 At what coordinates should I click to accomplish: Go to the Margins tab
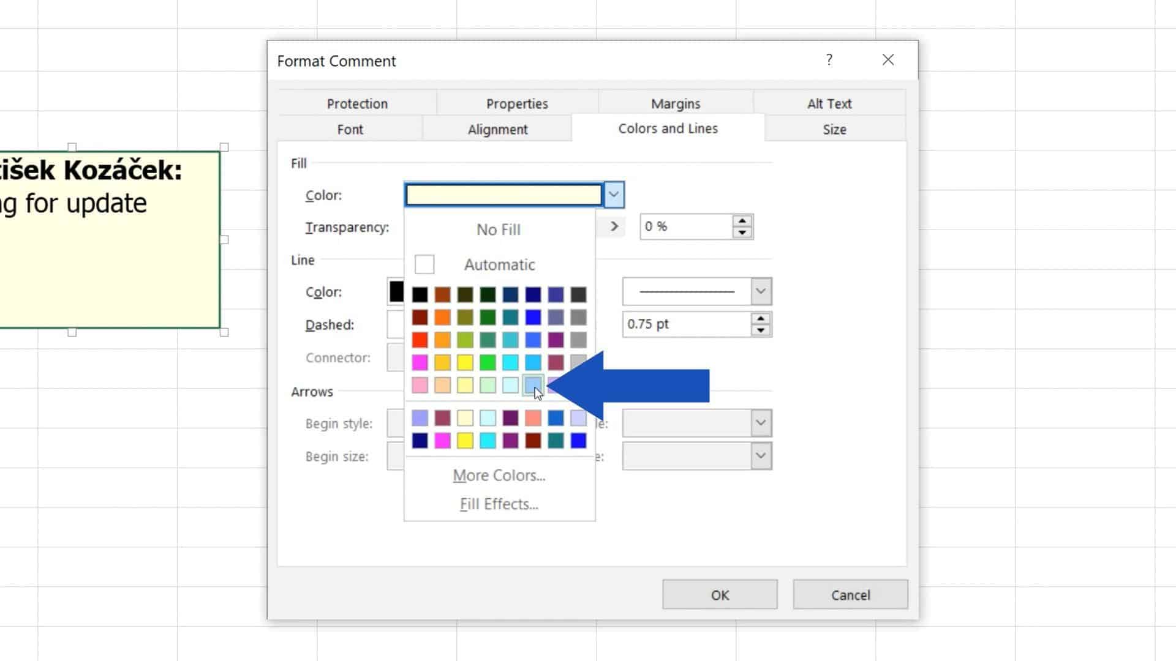tap(675, 103)
